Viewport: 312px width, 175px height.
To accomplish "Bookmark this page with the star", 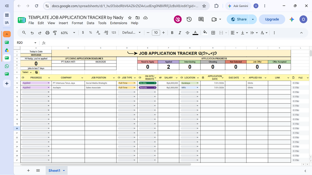I will [204, 6].
